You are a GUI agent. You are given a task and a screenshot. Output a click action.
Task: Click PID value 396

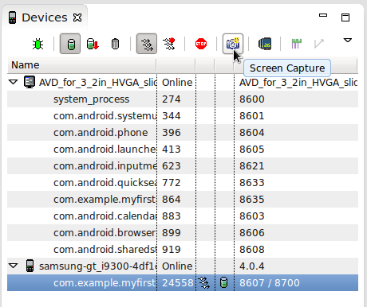[172, 133]
